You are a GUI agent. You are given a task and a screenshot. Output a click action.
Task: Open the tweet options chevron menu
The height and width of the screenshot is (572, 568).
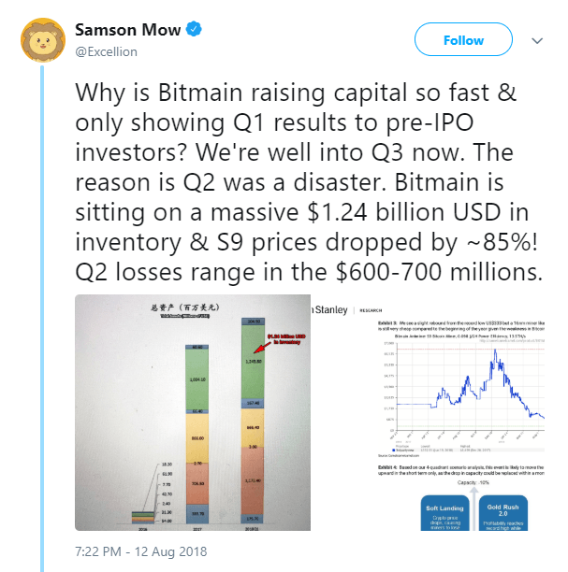(538, 41)
